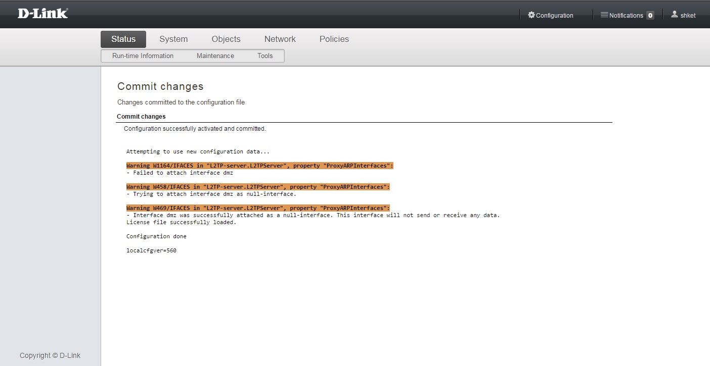Click the shket username

(688, 16)
